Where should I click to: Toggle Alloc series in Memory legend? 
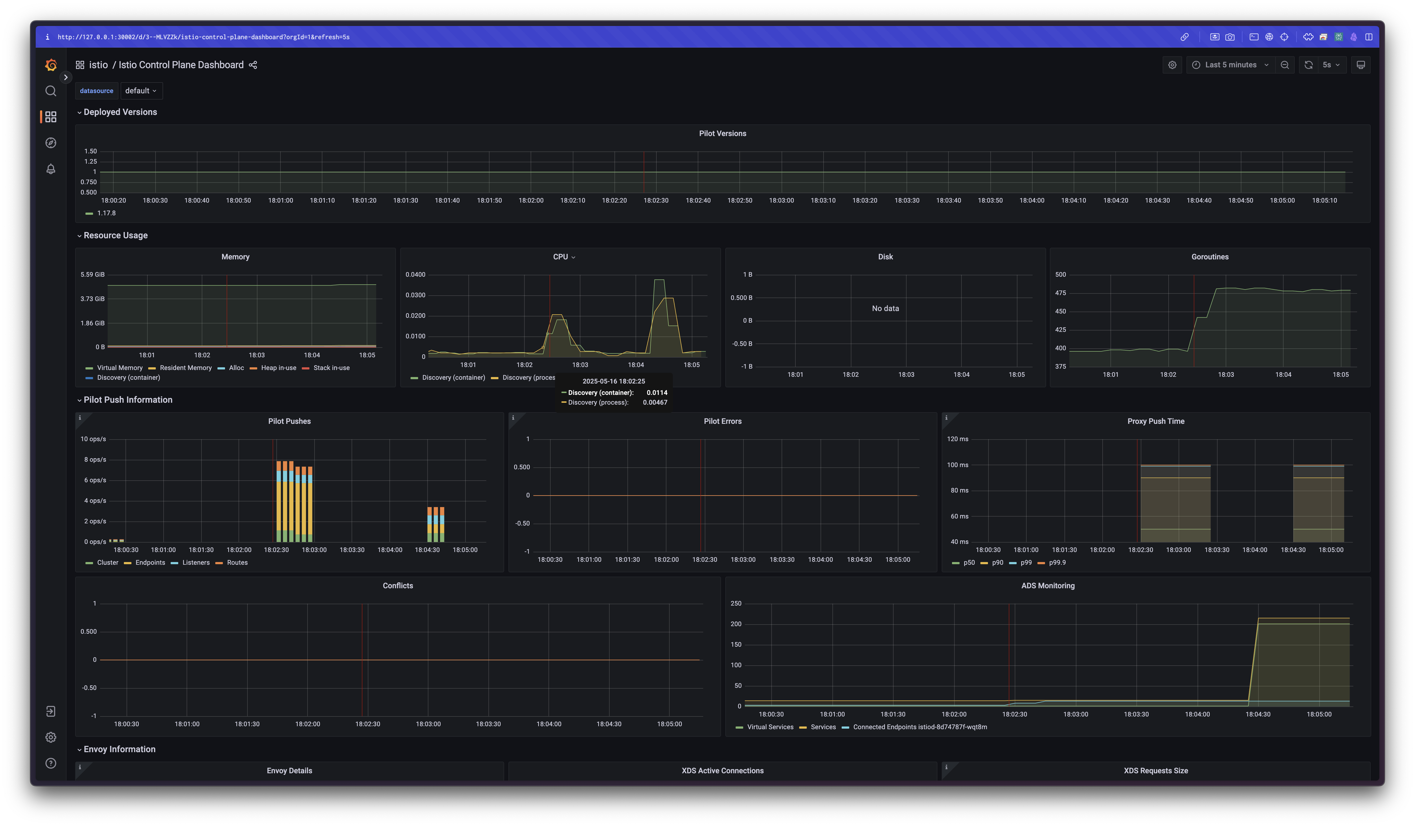click(236, 368)
